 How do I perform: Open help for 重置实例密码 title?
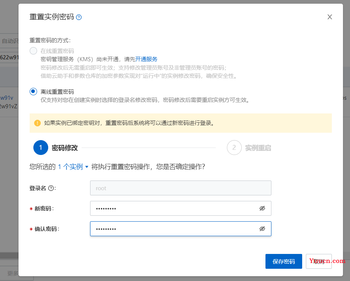pyautogui.click(x=79, y=17)
